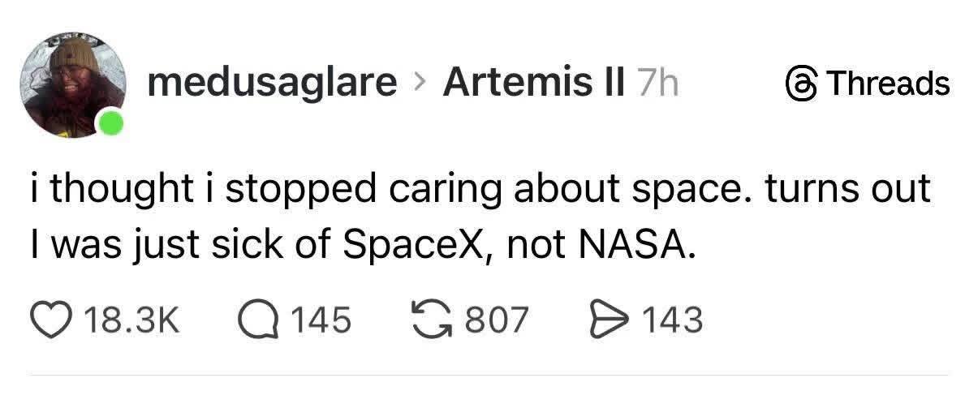Open the Artemis II topic tag
The height and width of the screenshot is (408, 978).
pyautogui.click(x=533, y=83)
